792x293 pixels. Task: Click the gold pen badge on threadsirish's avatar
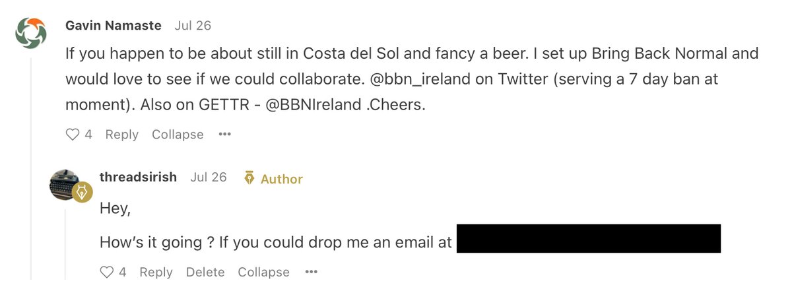coord(82,193)
